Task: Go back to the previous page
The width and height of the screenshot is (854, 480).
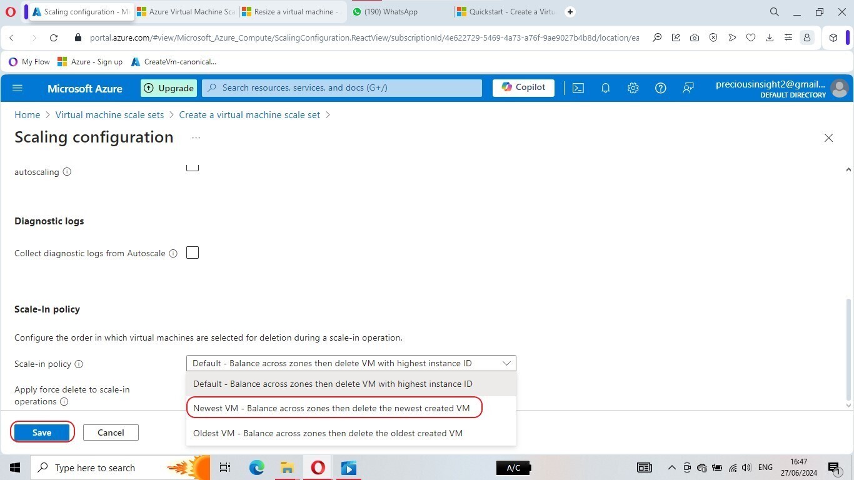Action: (x=11, y=38)
